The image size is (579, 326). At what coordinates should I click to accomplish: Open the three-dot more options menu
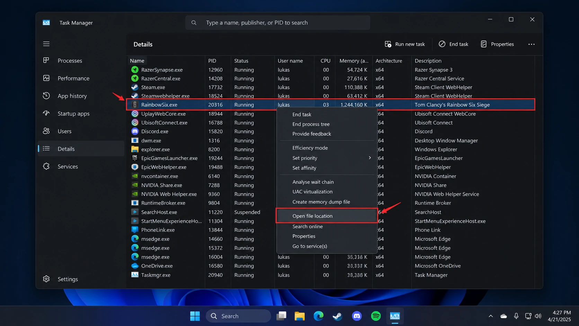click(532, 44)
